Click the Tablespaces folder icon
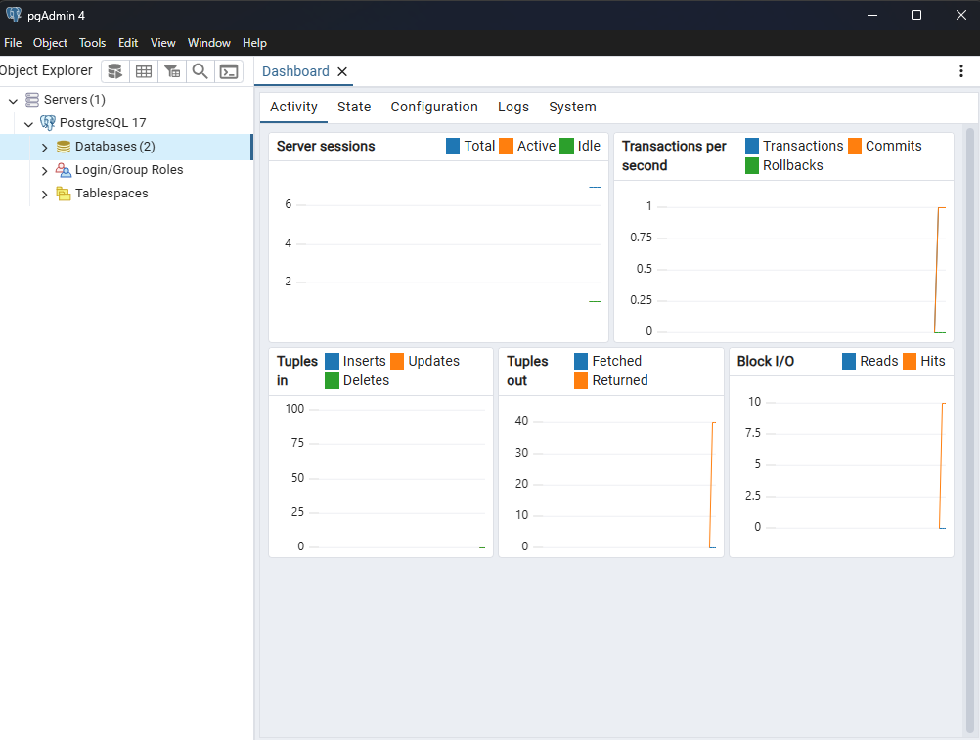 (x=64, y=194)
